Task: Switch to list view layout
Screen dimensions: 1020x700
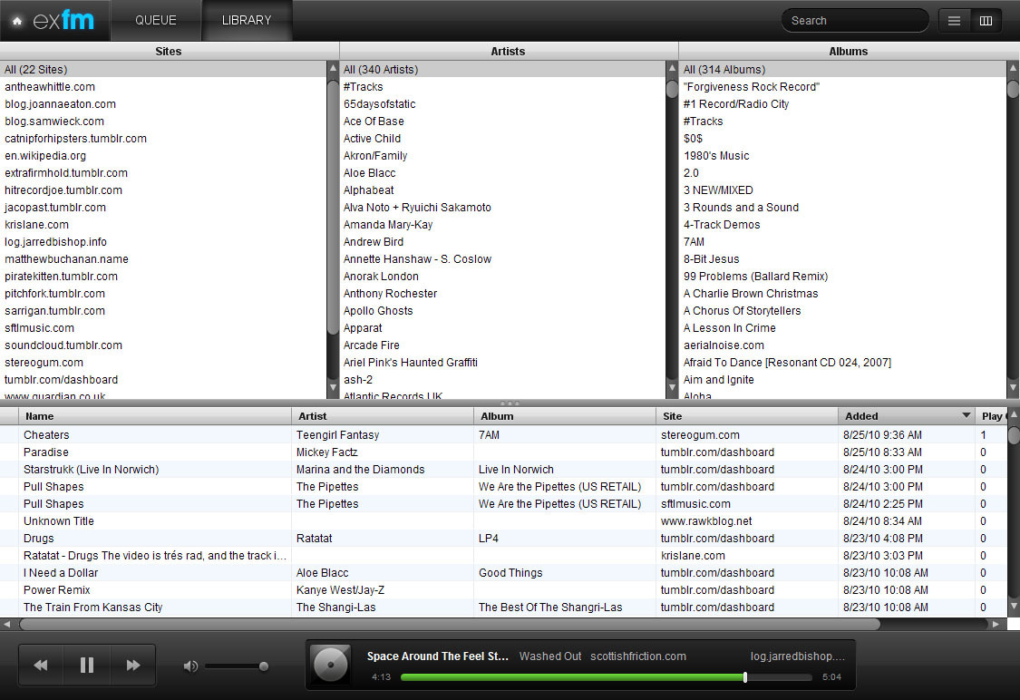Action: (954, 21)
